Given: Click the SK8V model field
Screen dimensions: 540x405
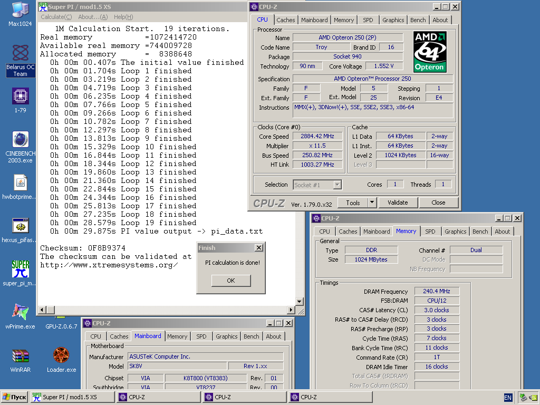Looking at the screenshot, I should point(177,366).
